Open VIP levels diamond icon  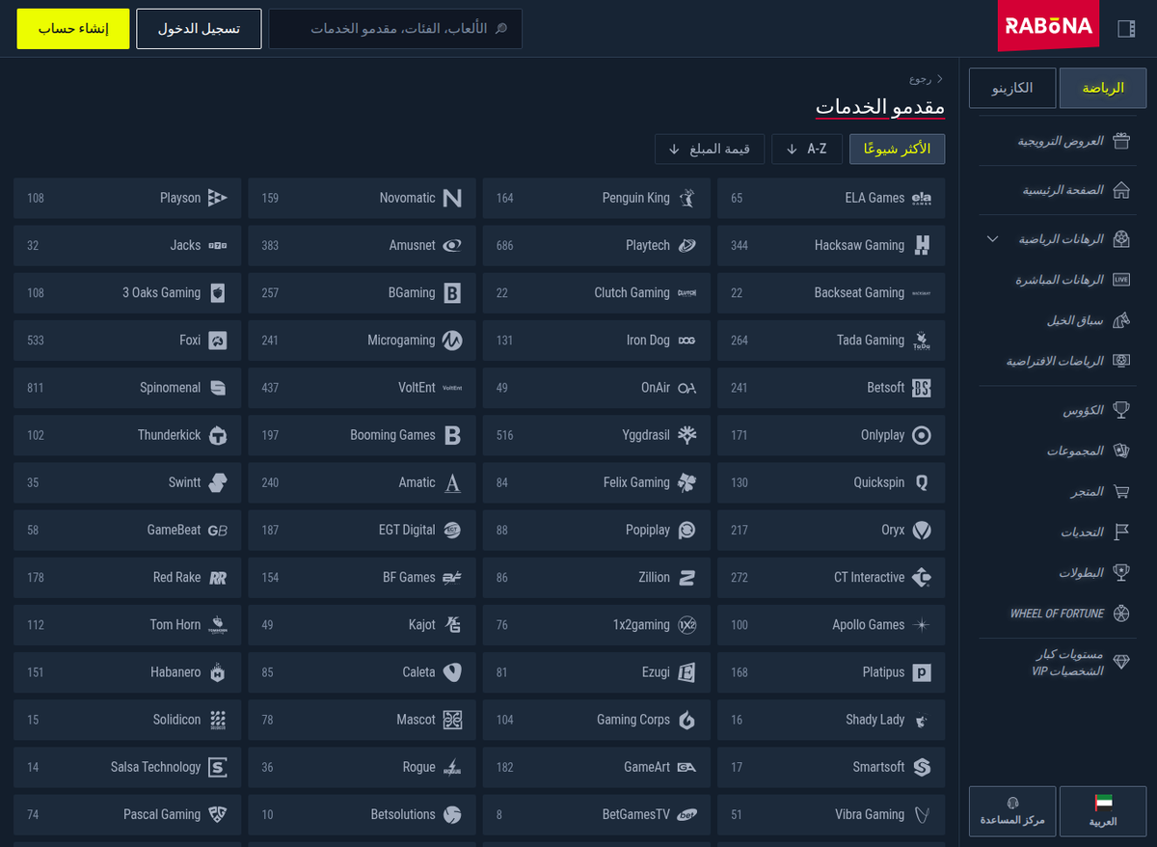1121,662
